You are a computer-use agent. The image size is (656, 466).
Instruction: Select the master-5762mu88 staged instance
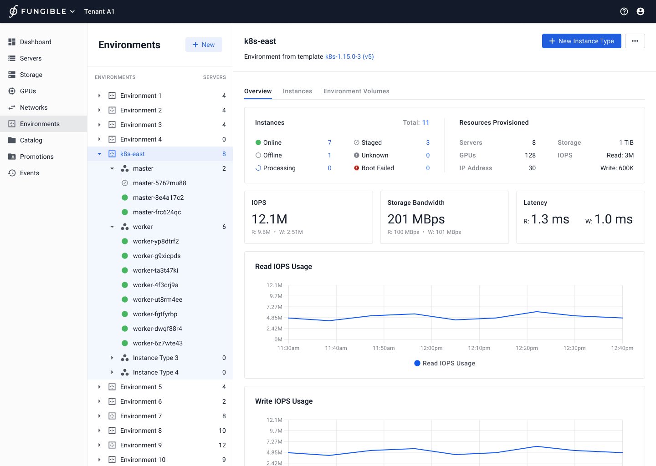tap(159, 183)
